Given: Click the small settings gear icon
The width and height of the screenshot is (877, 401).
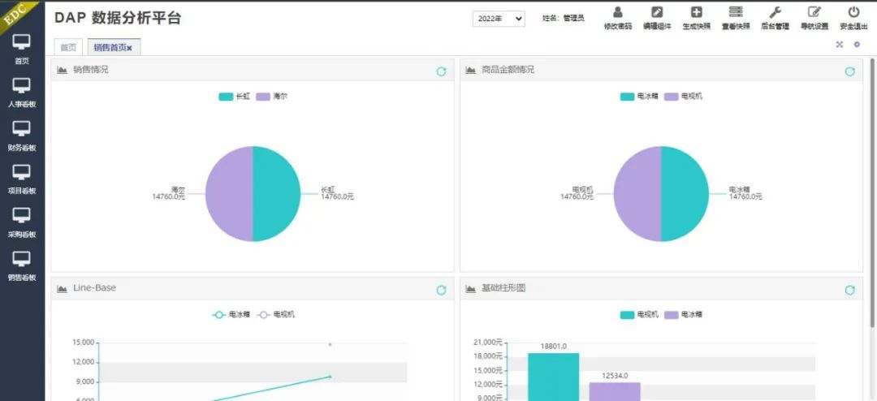Looking at the screenshot, I should [x=857, y=45].
